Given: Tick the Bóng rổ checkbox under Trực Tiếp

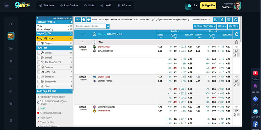Looking at the screenshot, I should click(39, 57).
